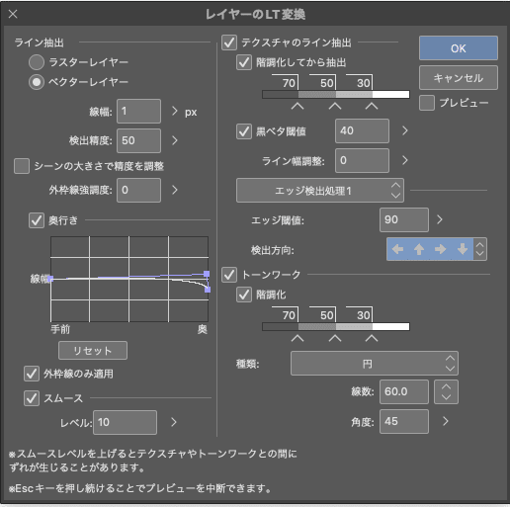Close the レイヤーのLT変換 dialog with X
510x507 pixels.
13,14
